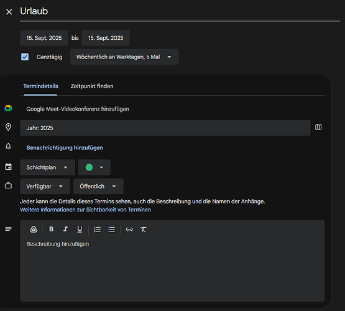Open the Öffentlich visibility dropdown

[x=98, y=187]
